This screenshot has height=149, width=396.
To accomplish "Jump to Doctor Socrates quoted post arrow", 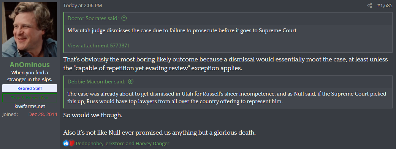I will [124, 18].
